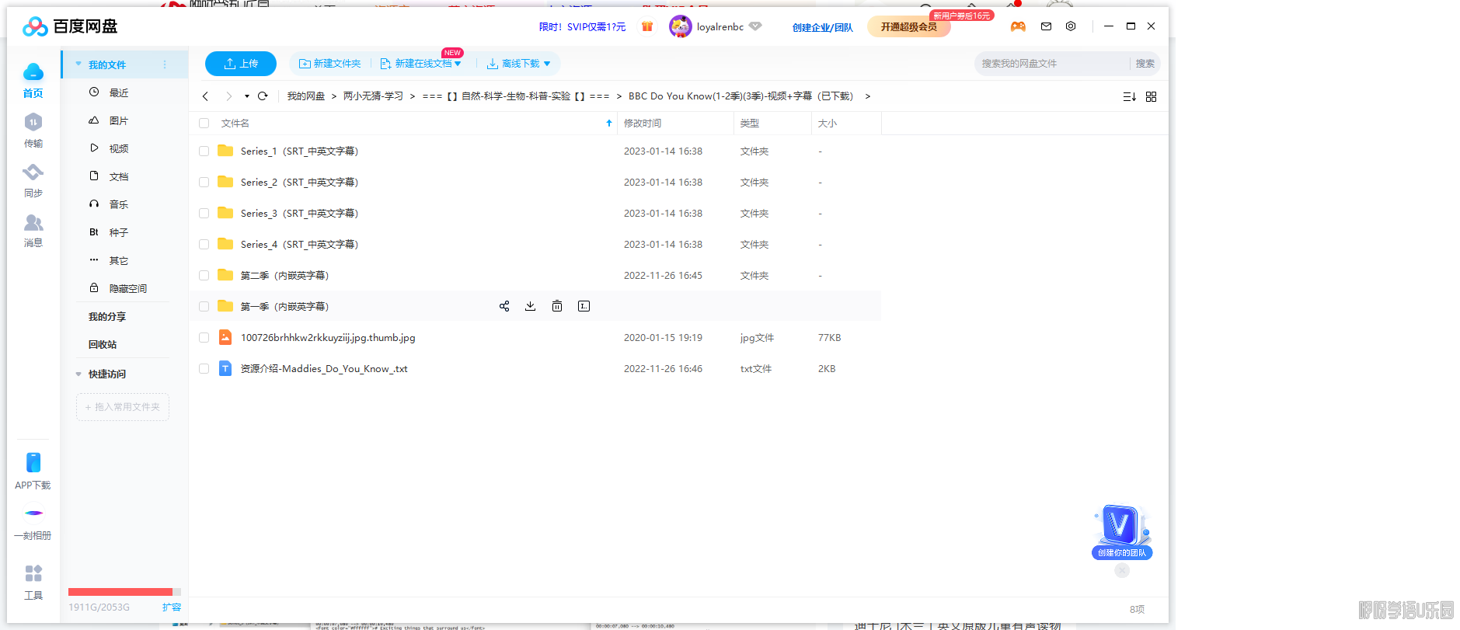Image resolution: width=1460 pixels, height=630 pixels.
Task: Click the search my files input
Action: 1052,64
